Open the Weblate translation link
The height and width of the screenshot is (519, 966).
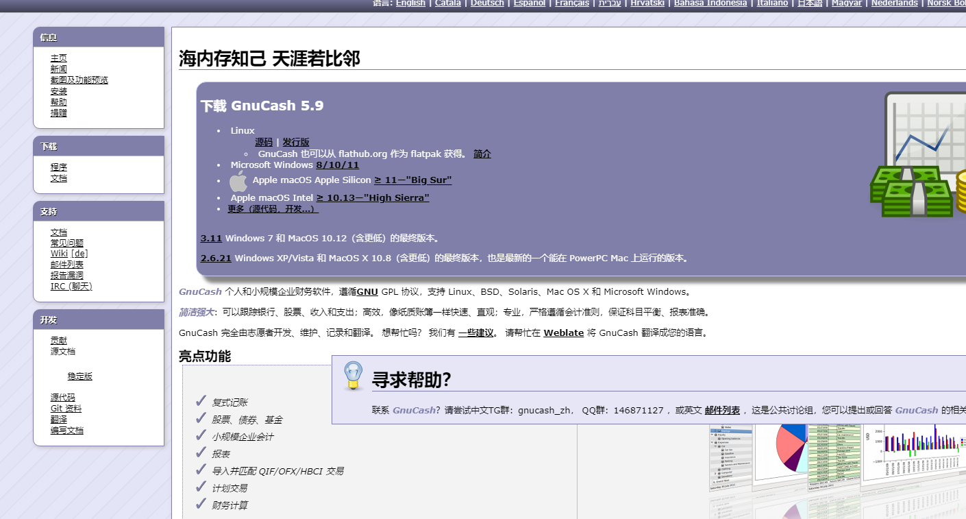point(564,333)
